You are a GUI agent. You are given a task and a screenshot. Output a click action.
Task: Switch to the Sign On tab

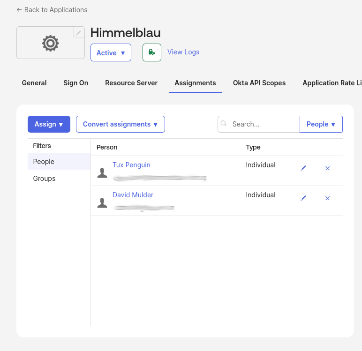point(75,83)
